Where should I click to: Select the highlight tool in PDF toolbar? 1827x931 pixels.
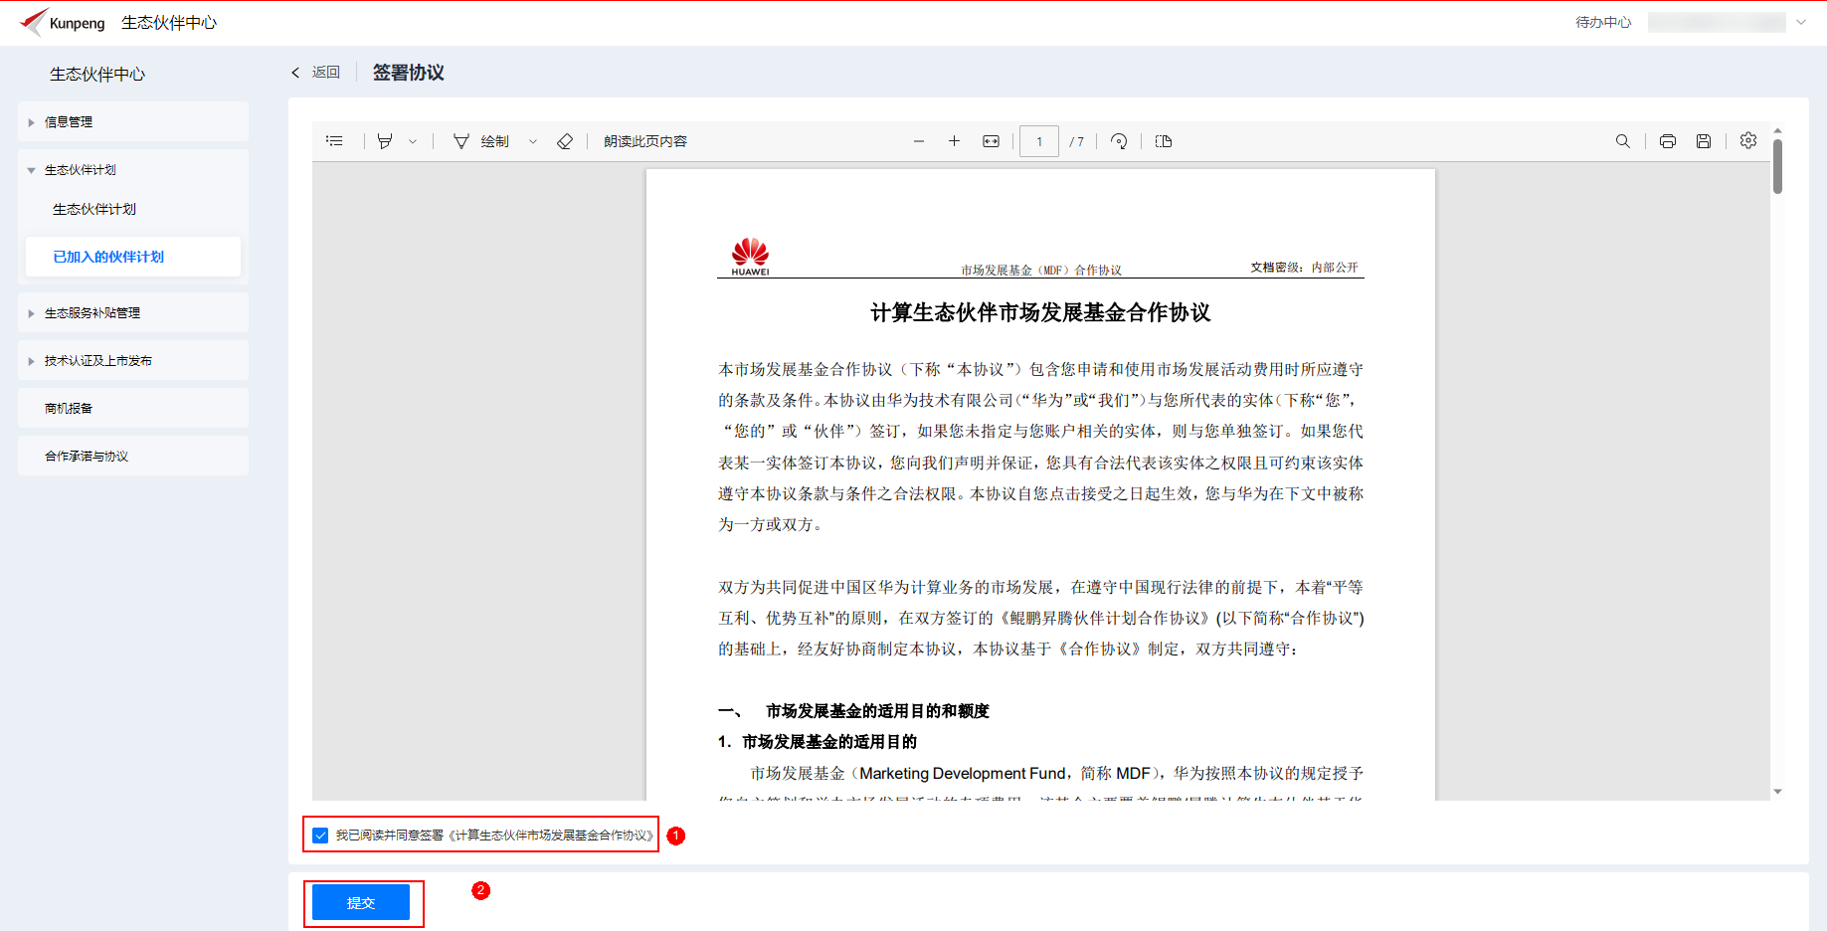click(x=385, y=141)
